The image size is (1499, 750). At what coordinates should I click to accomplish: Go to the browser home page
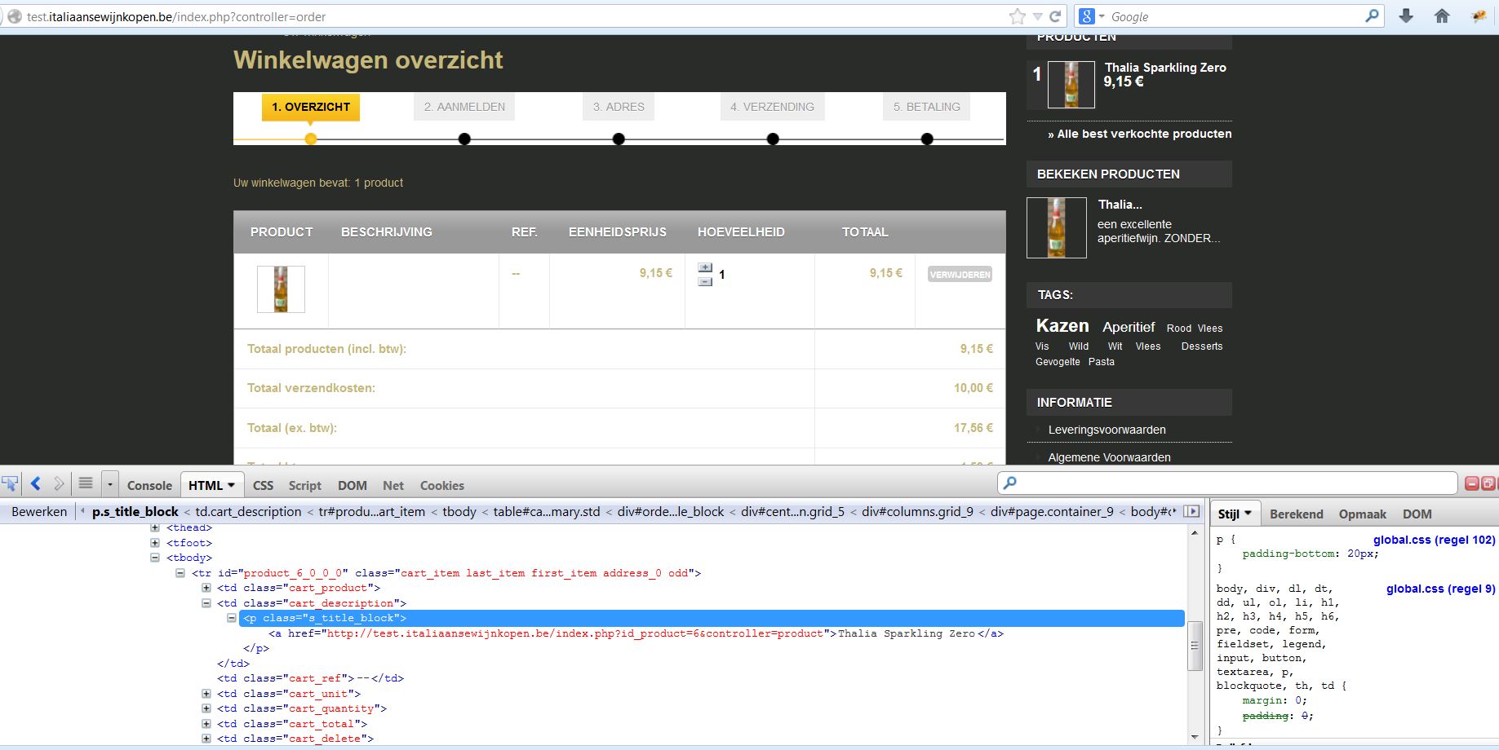(1442, 16)
